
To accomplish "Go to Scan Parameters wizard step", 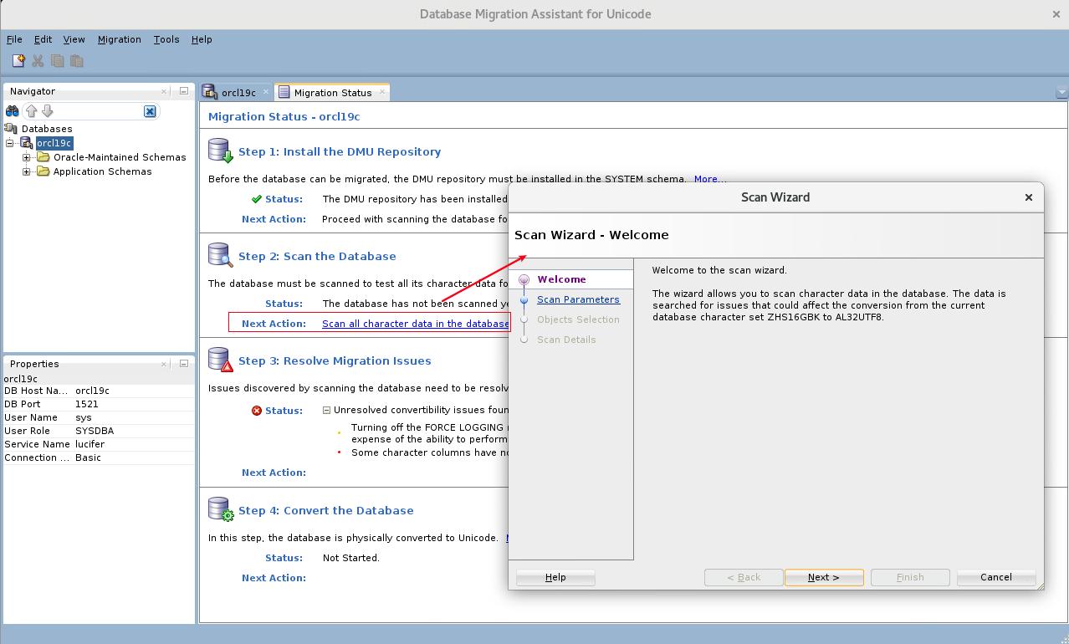I will point(578,299).
